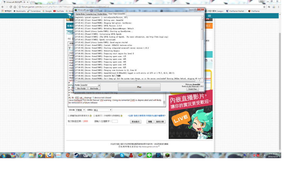
Task: Open the Windows Start menu
Action: click(4, 155)
